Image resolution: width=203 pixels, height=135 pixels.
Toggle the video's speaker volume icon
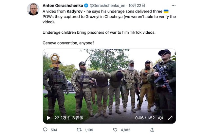pos(160,118)
